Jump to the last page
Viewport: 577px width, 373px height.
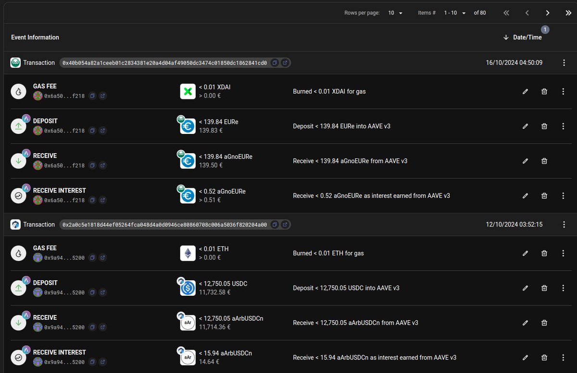(568, 13)
